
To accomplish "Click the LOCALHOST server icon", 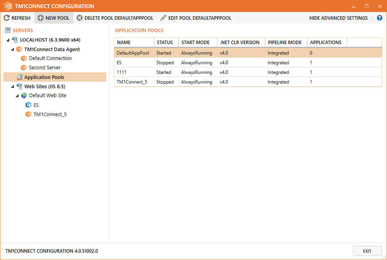I will [15, 39].
